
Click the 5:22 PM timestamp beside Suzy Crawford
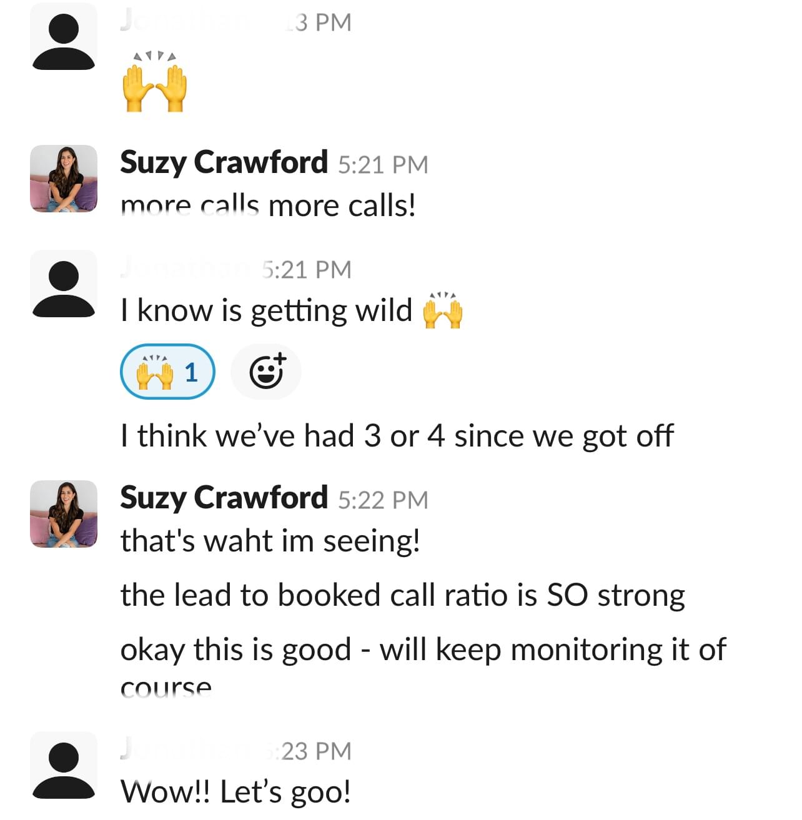coord(383,500)
